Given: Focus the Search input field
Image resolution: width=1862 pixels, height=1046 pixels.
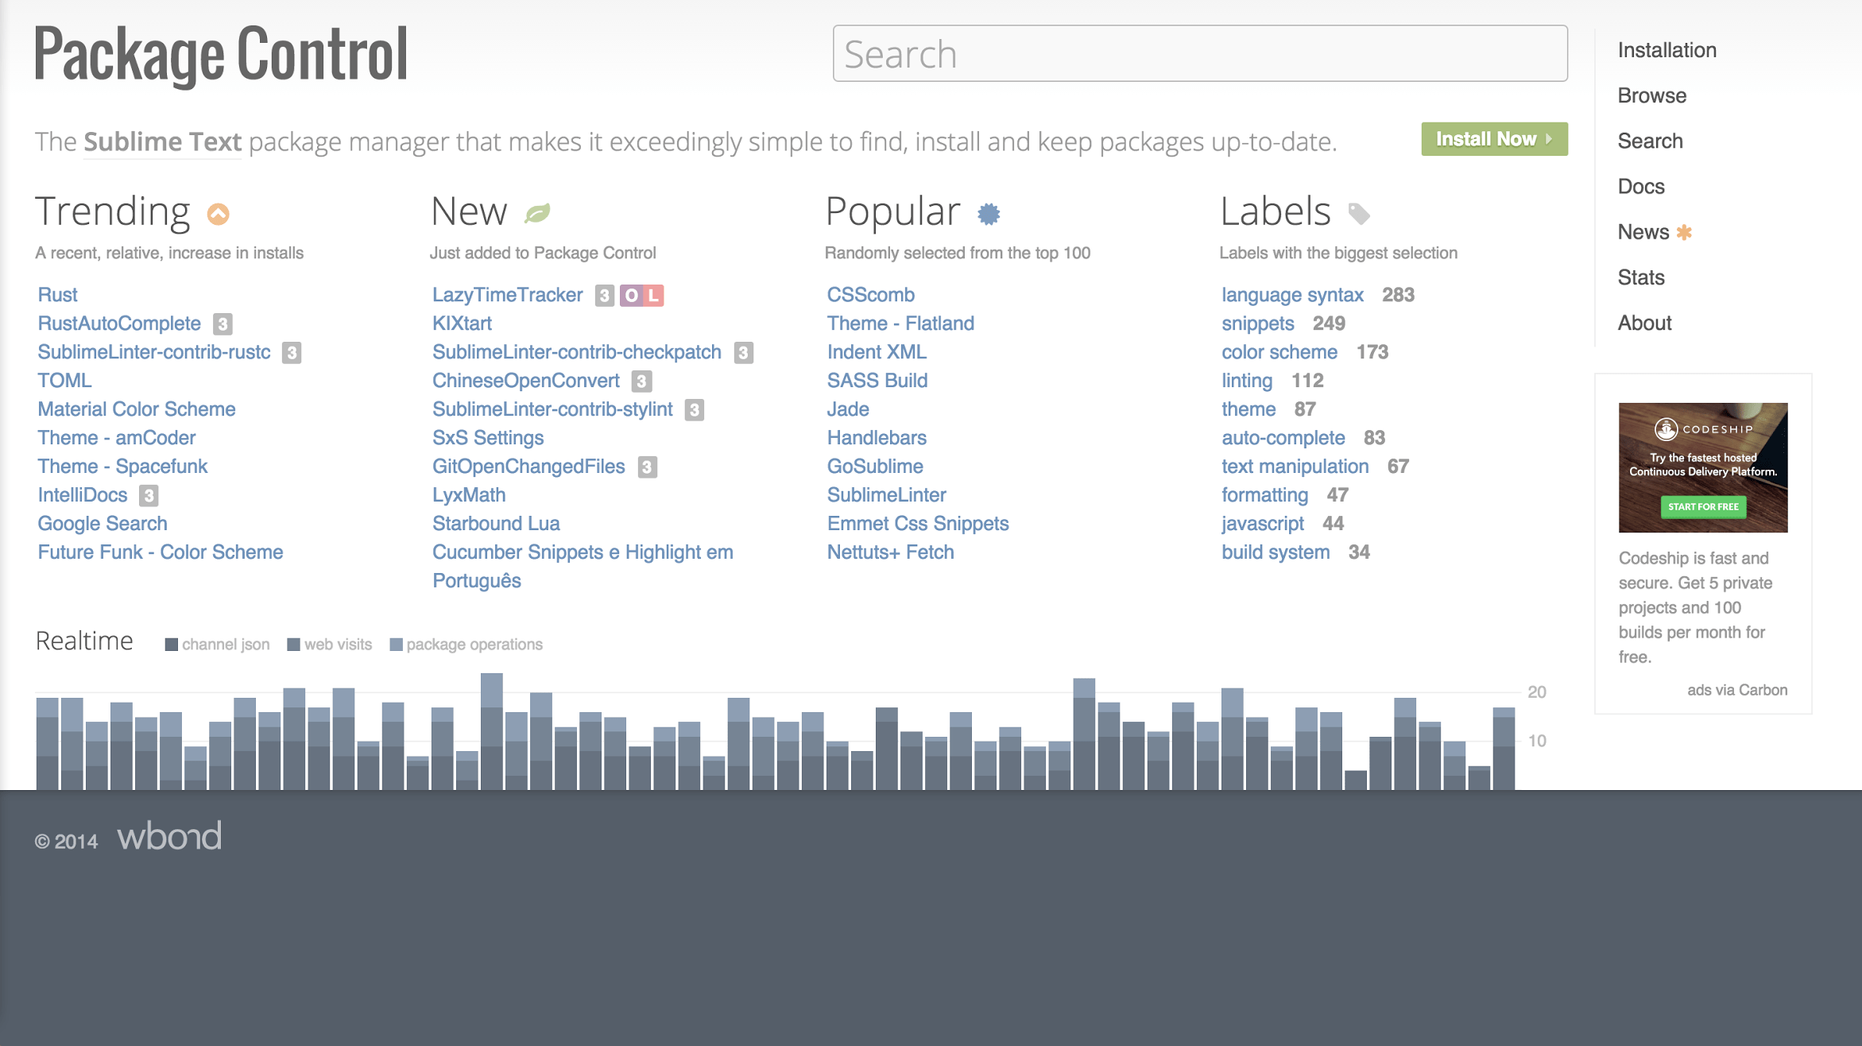Looking at the screenshot, I should tap(1199, 53).
